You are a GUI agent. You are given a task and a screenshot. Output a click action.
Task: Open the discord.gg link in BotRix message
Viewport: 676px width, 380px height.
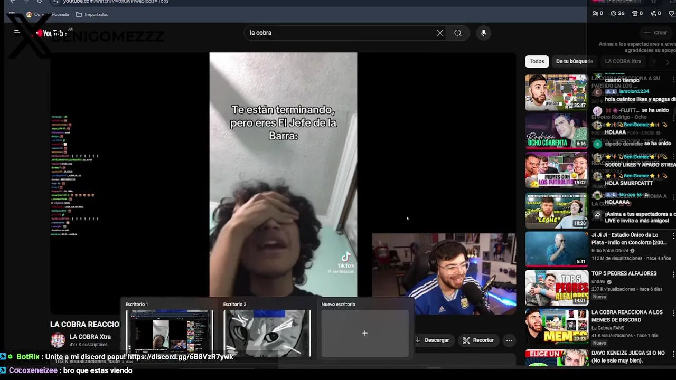coord(180,357)
